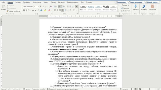
Task: Start dictation with the Диктофон microphone
Action: [x=136, y=7]
